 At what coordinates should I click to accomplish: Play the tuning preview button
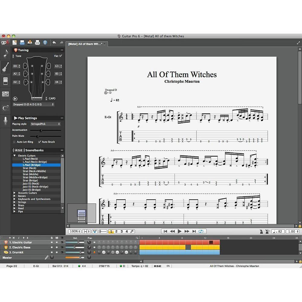coord(15,99)
